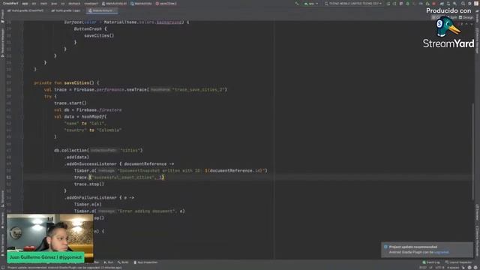Click the Project tool window side tab
The width and height of the screenshot is (480, 270).
2,16
